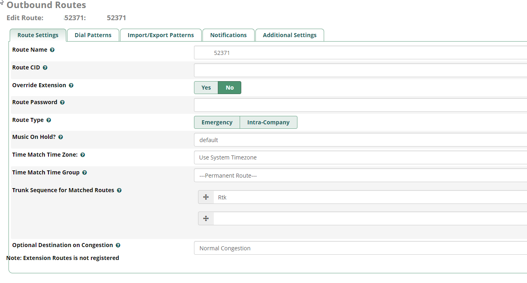527x283 pixels.
Task: Open Import/Export Patterns tab
Action: 161,35
